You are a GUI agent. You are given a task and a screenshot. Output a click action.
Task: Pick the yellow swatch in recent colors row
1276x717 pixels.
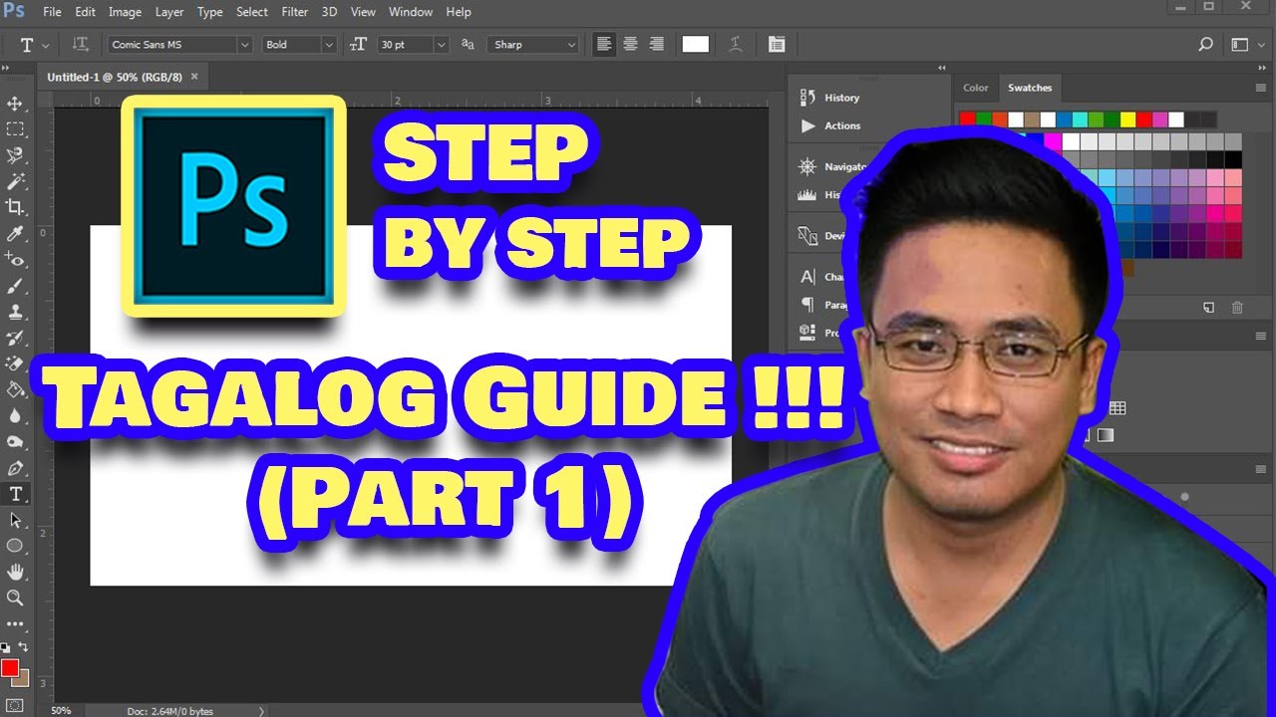tap(1127, 119)
